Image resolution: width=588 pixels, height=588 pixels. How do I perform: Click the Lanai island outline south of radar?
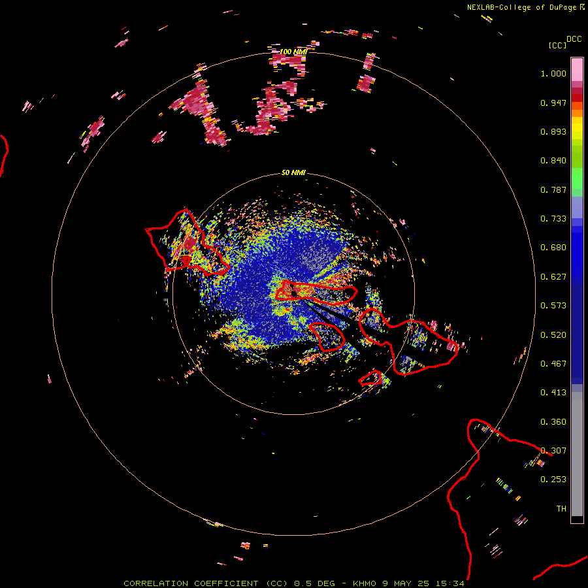click(x=328, y=336)
